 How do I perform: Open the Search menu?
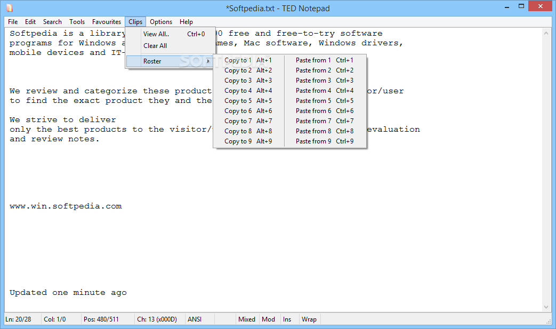tap(52, 22)
